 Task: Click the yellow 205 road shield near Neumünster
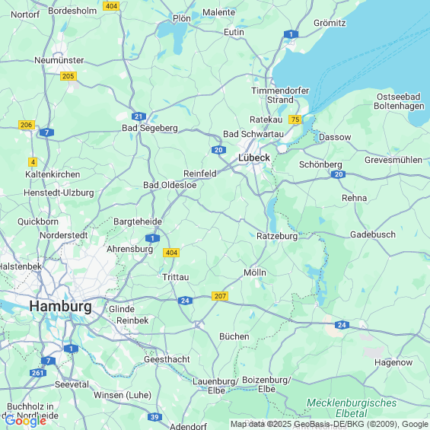point(68,76)
